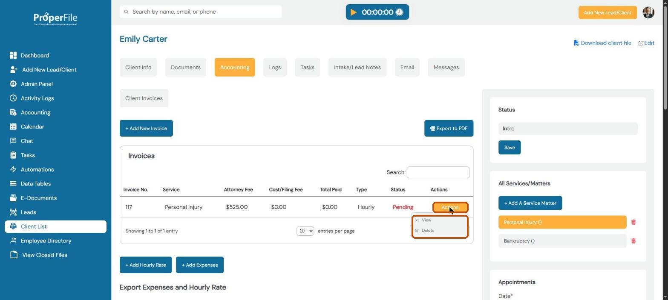Click the ProperFile logo
The height and width of the screenshot is (300, 668).
tap(55, 19)
